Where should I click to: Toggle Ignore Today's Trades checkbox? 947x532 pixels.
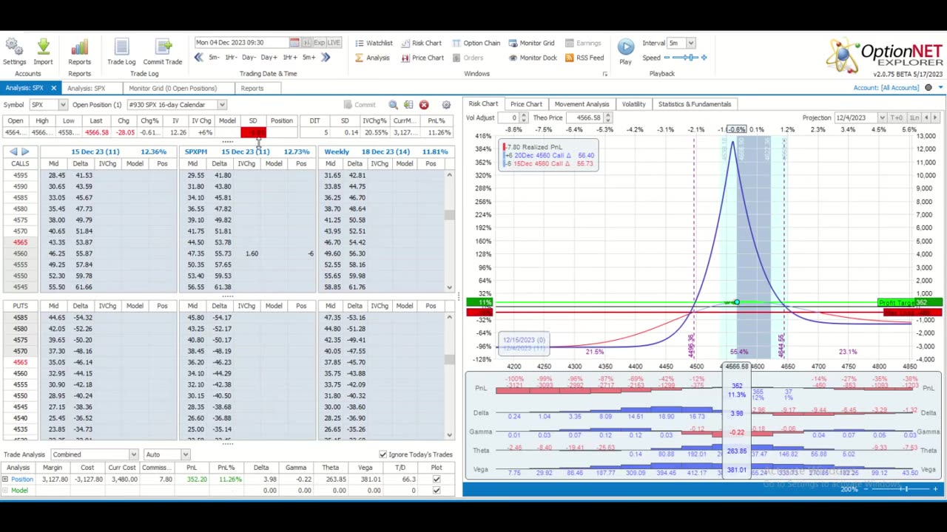tap(382, 455)
